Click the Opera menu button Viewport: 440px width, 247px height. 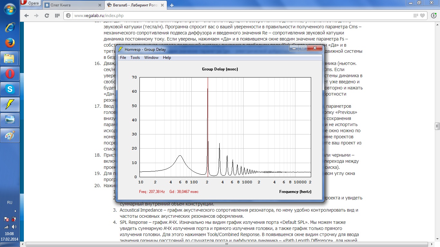pyautogui.click(x=30, y=4)
